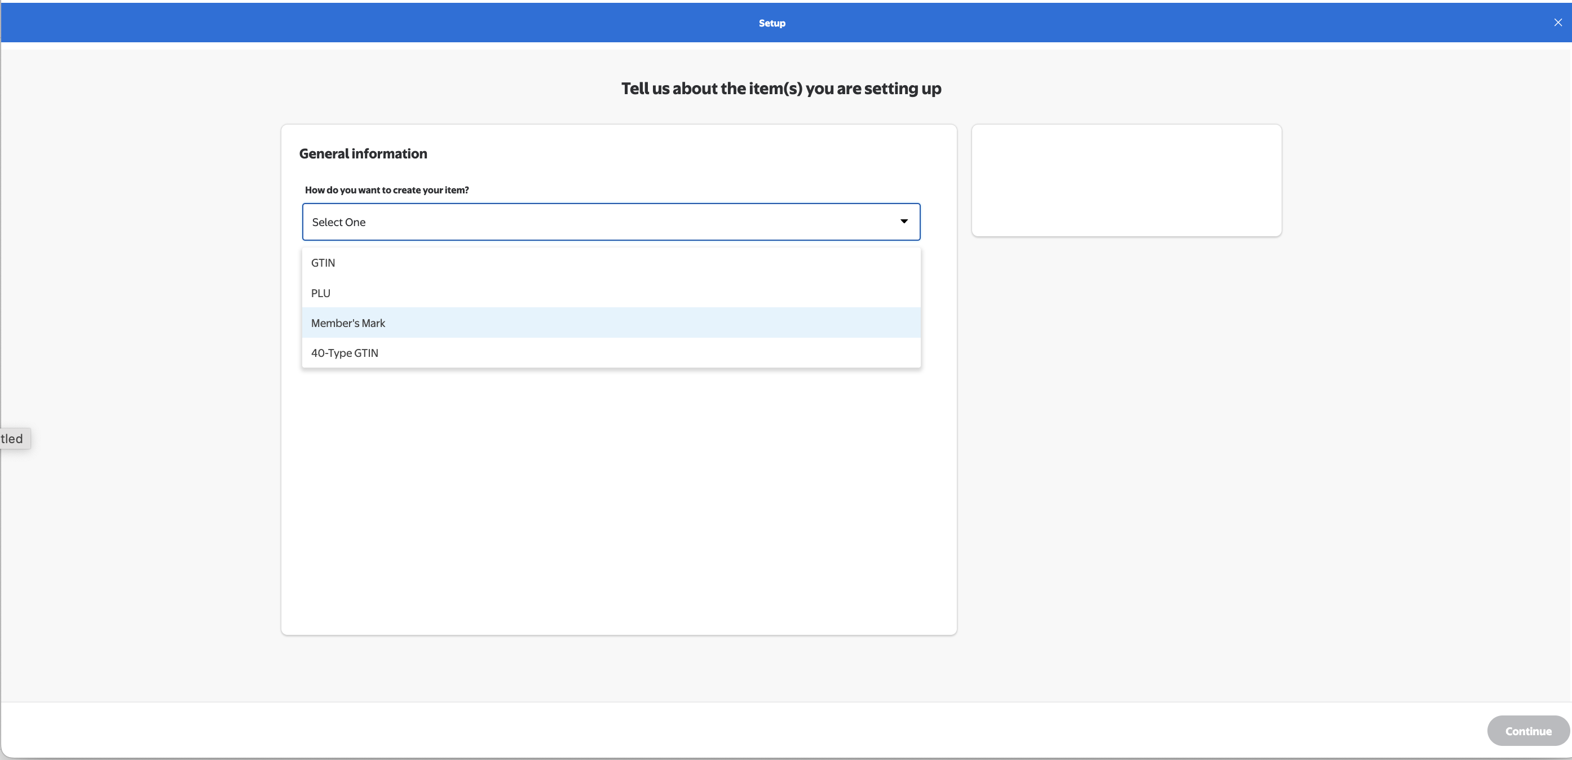Pick the highlighted Member's Mark option
The width and height of the screenshot is (1572, 760).
(348, 323)
